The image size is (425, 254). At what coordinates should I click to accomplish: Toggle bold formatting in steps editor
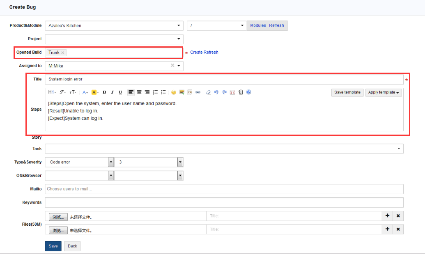[x=104, y=92]
